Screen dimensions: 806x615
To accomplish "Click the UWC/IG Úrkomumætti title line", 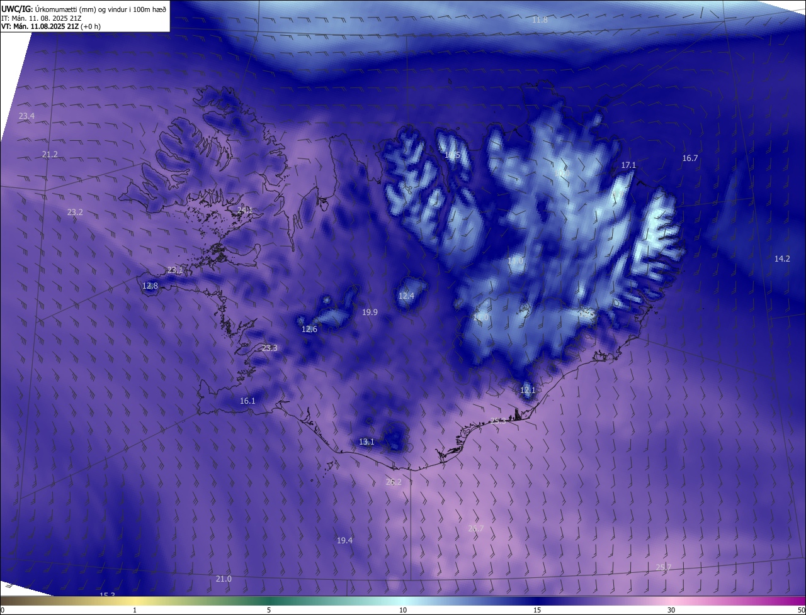I will (84, 9).
